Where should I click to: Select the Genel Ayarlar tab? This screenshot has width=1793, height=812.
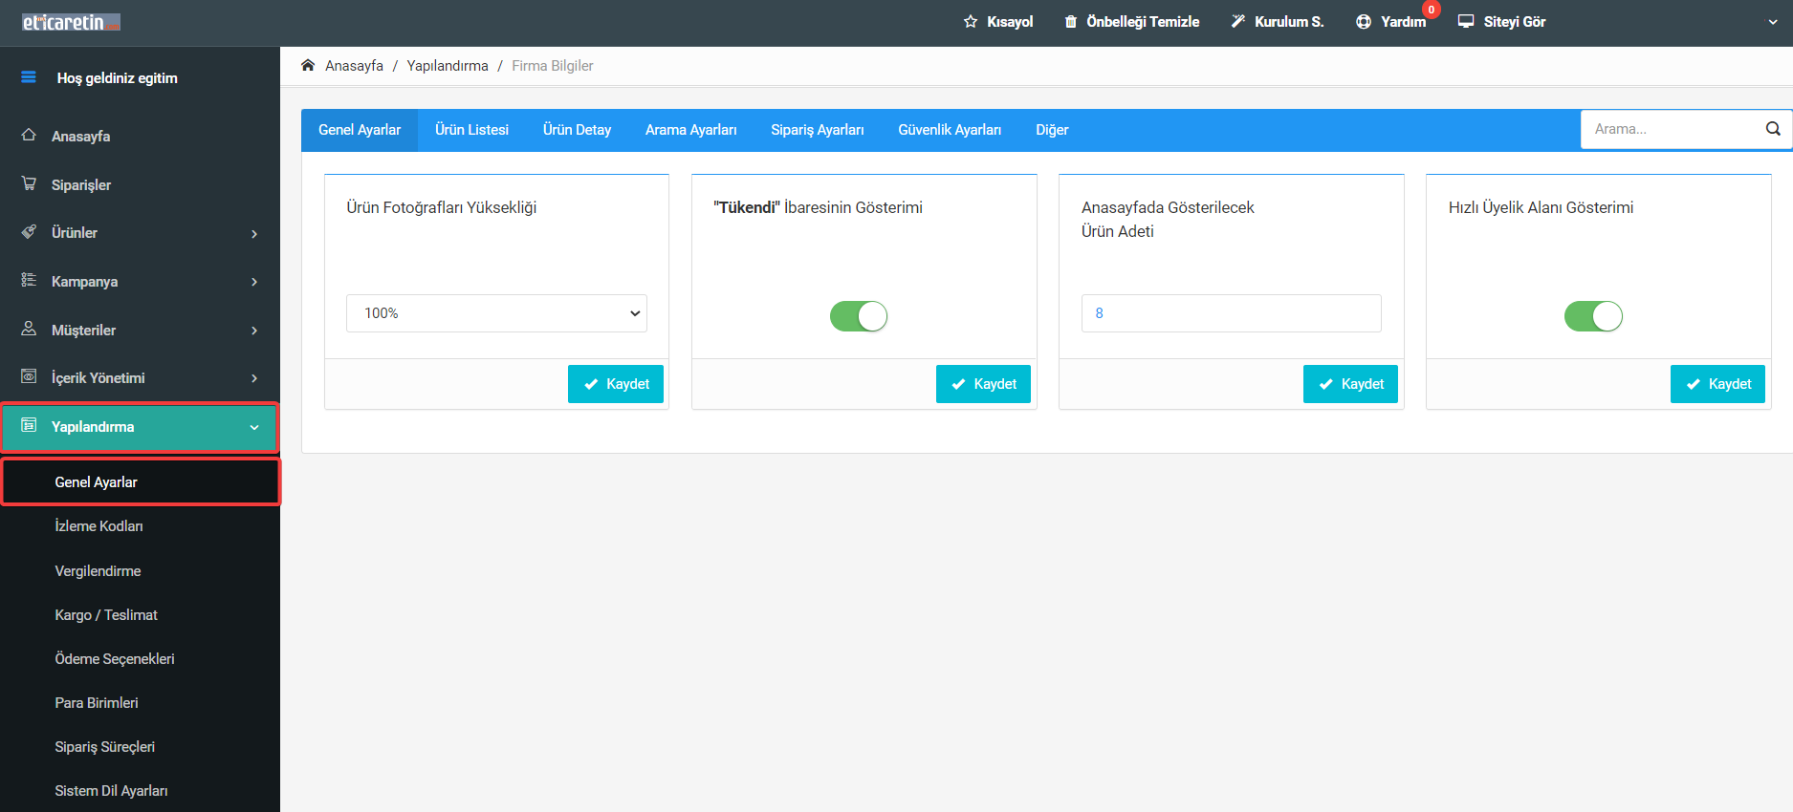(360, 130)
